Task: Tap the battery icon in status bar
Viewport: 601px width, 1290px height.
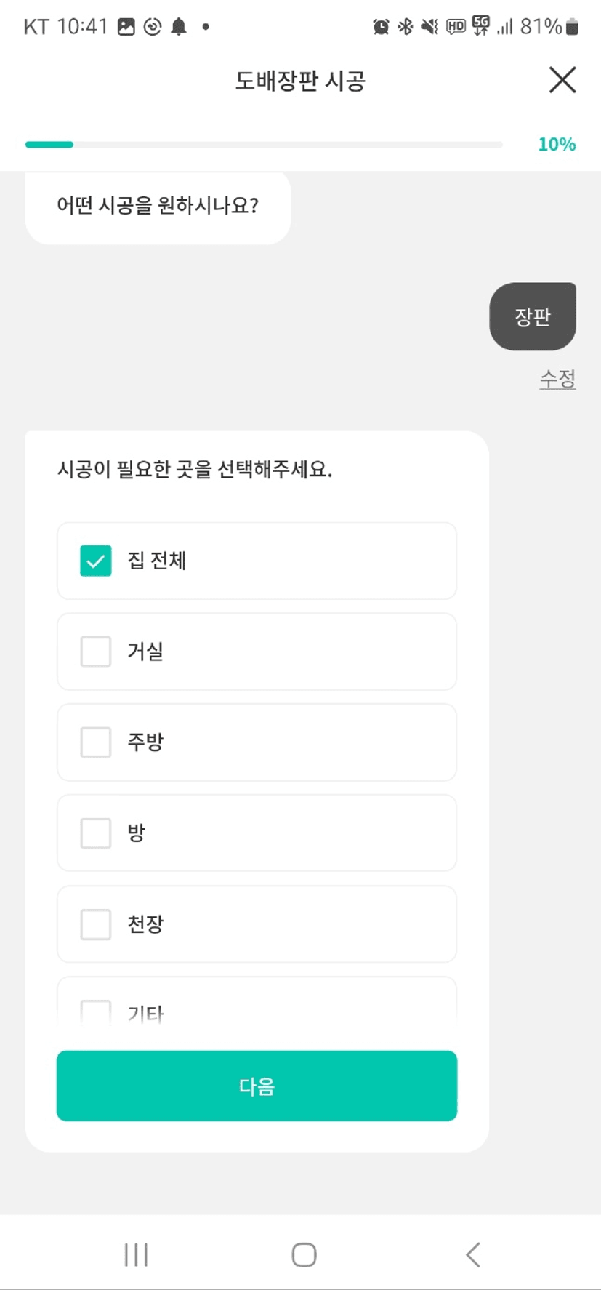Action: click(573, 27)
